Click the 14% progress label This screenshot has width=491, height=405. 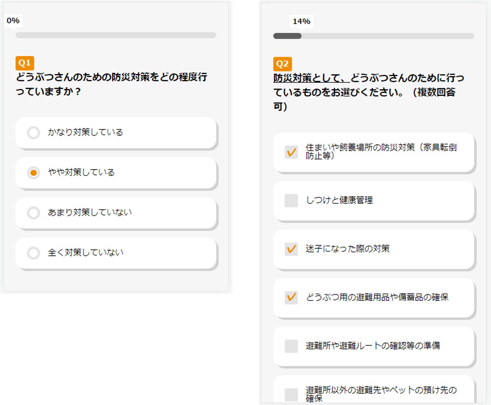click(302, 21)
